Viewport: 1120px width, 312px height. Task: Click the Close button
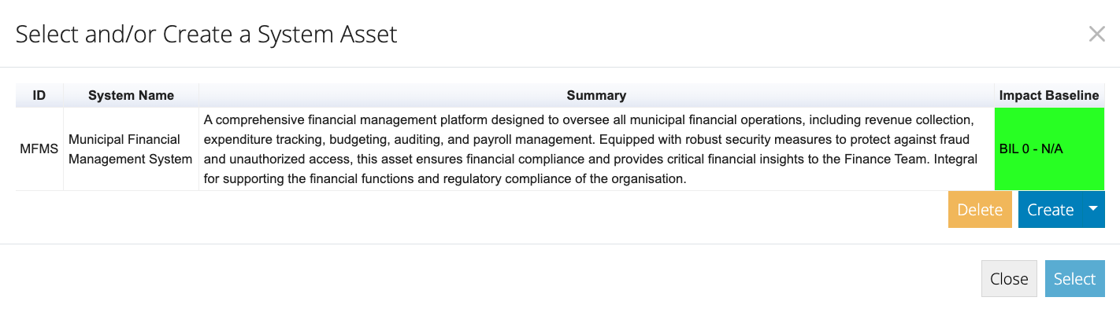(1009, 279)
